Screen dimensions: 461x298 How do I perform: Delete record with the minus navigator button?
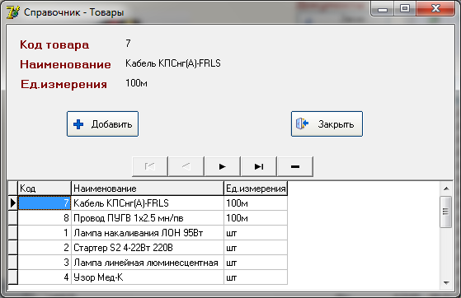point(295,166)
